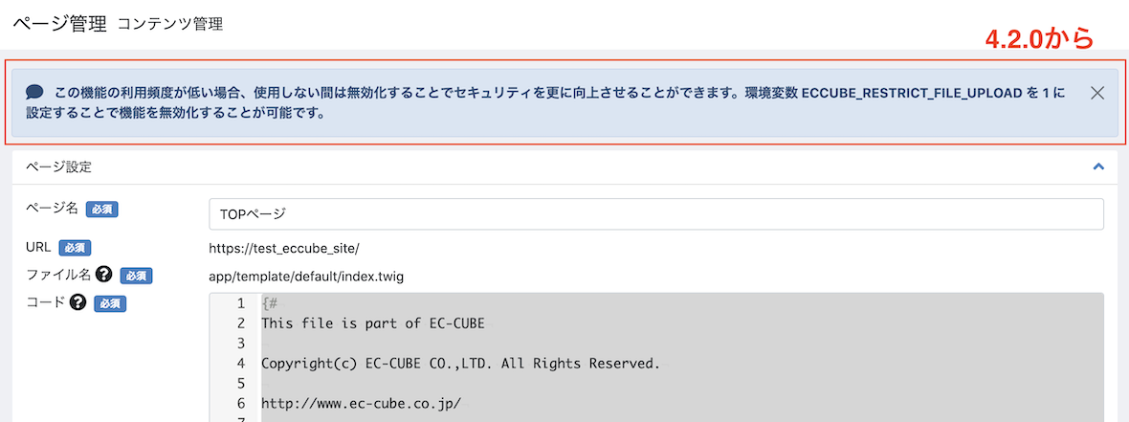Screen dimensions: 1129x422
Task: Click the app/template/default/index.twig file path
Action: click(306, 278)
